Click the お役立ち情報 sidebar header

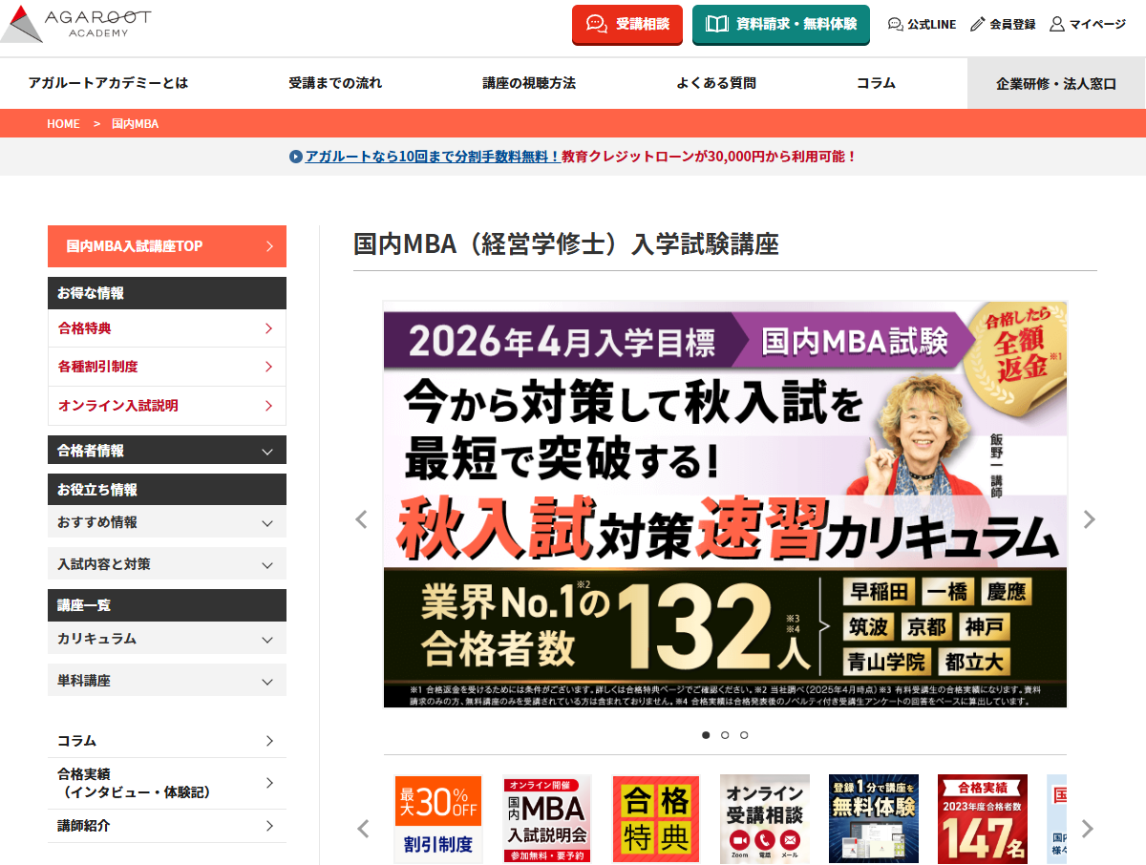point(167,489)
